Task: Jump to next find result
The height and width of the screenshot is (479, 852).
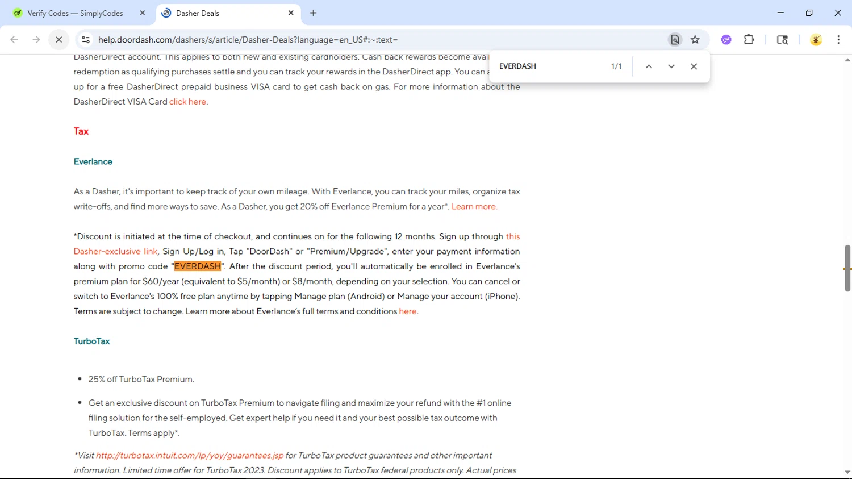Action: (x=671, y=66)
